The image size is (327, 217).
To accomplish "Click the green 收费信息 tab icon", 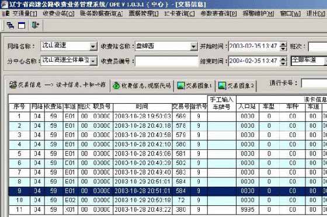I will coord(116,85).
